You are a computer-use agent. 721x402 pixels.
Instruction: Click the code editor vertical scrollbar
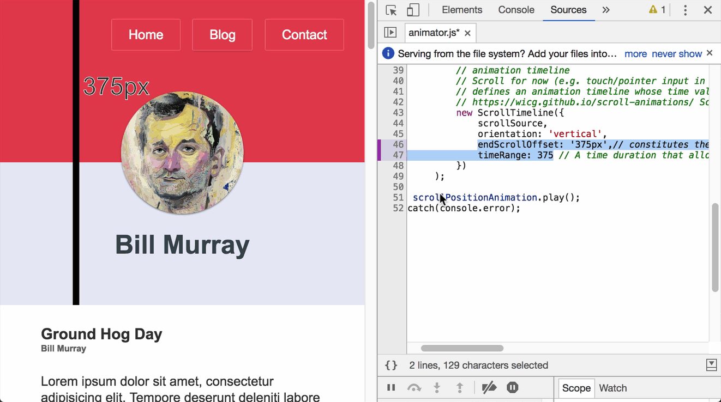point(715,248)
